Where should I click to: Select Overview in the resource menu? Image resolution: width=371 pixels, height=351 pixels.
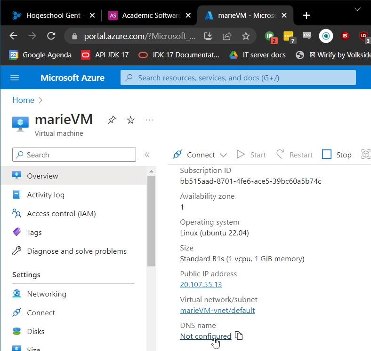pyautogui.click(x=73, y=176)
